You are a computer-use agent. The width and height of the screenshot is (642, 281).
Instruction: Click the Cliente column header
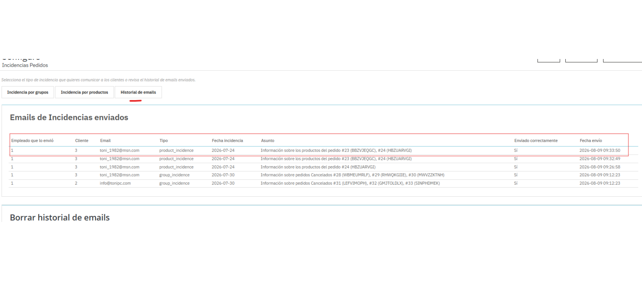(82, 140)
